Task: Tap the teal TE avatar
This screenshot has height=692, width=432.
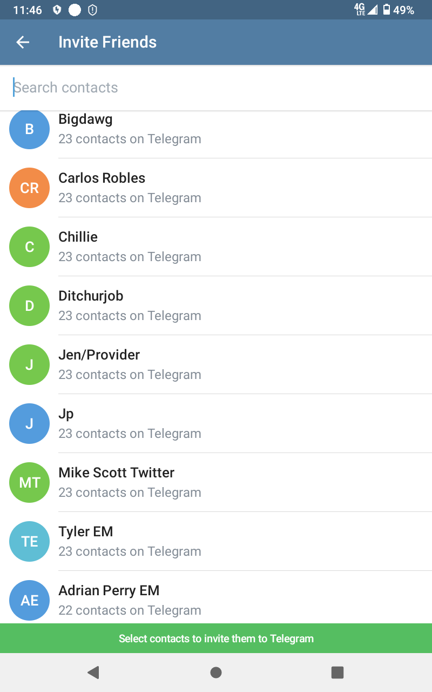Action: tap(30, 542)
